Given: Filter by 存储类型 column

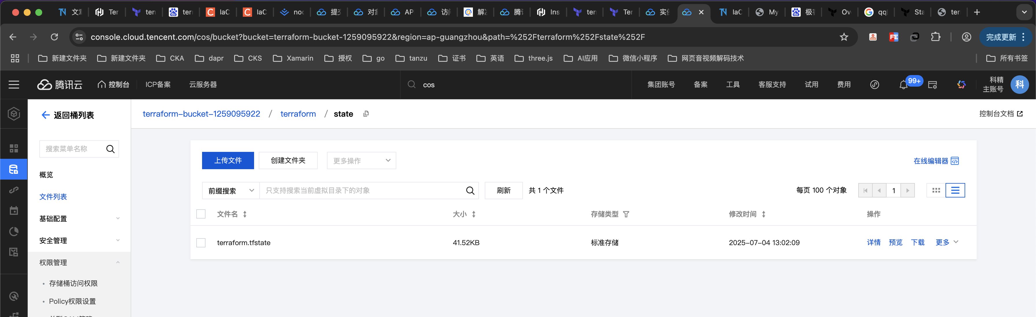Looking at the screenshot, I should [x=626, y=214].
